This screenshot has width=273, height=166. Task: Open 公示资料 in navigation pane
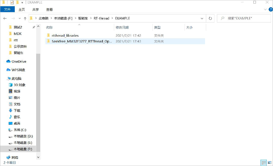tap(20, 46)
